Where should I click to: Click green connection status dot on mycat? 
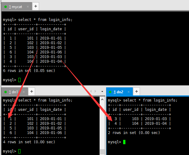pos(5,6)
